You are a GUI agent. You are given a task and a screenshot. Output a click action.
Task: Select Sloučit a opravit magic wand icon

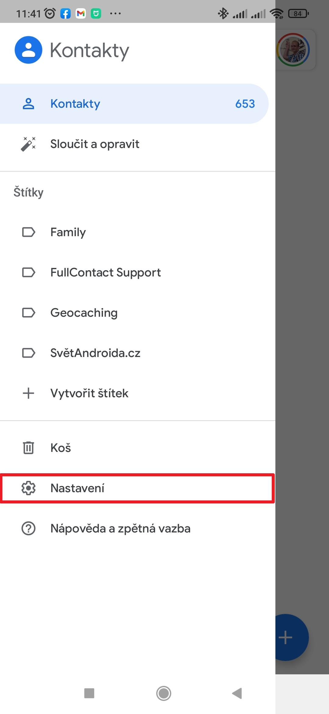[x=28, y=144]
